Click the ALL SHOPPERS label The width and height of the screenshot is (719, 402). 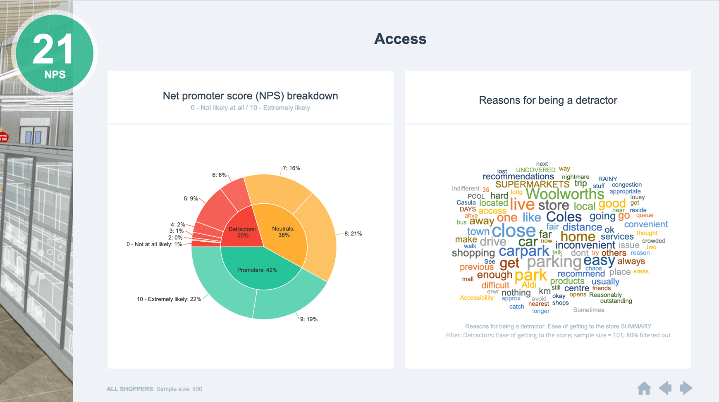pyautogui.click(x=130, y=389)
